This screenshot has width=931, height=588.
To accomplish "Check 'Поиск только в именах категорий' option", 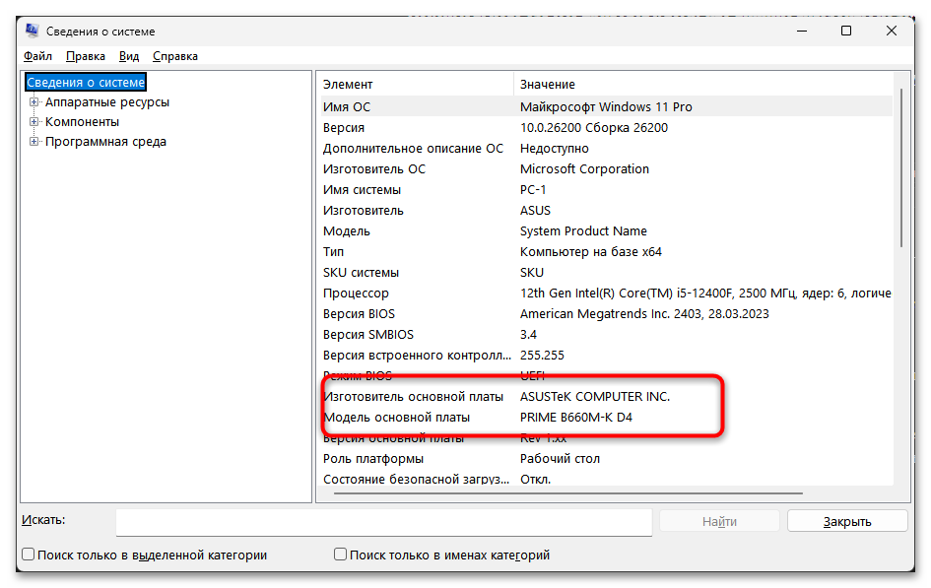I will coord(340,555).
